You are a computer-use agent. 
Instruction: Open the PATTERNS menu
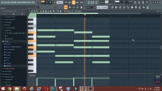pyautogui.click(x=13, y=2)
